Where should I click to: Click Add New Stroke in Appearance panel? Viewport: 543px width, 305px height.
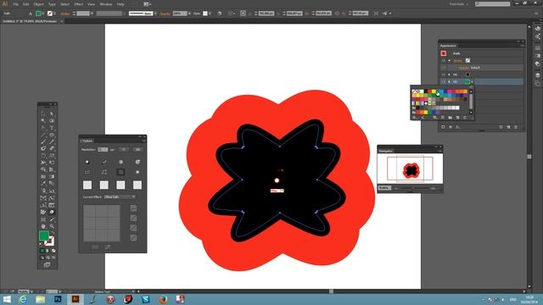click(443, 127)
